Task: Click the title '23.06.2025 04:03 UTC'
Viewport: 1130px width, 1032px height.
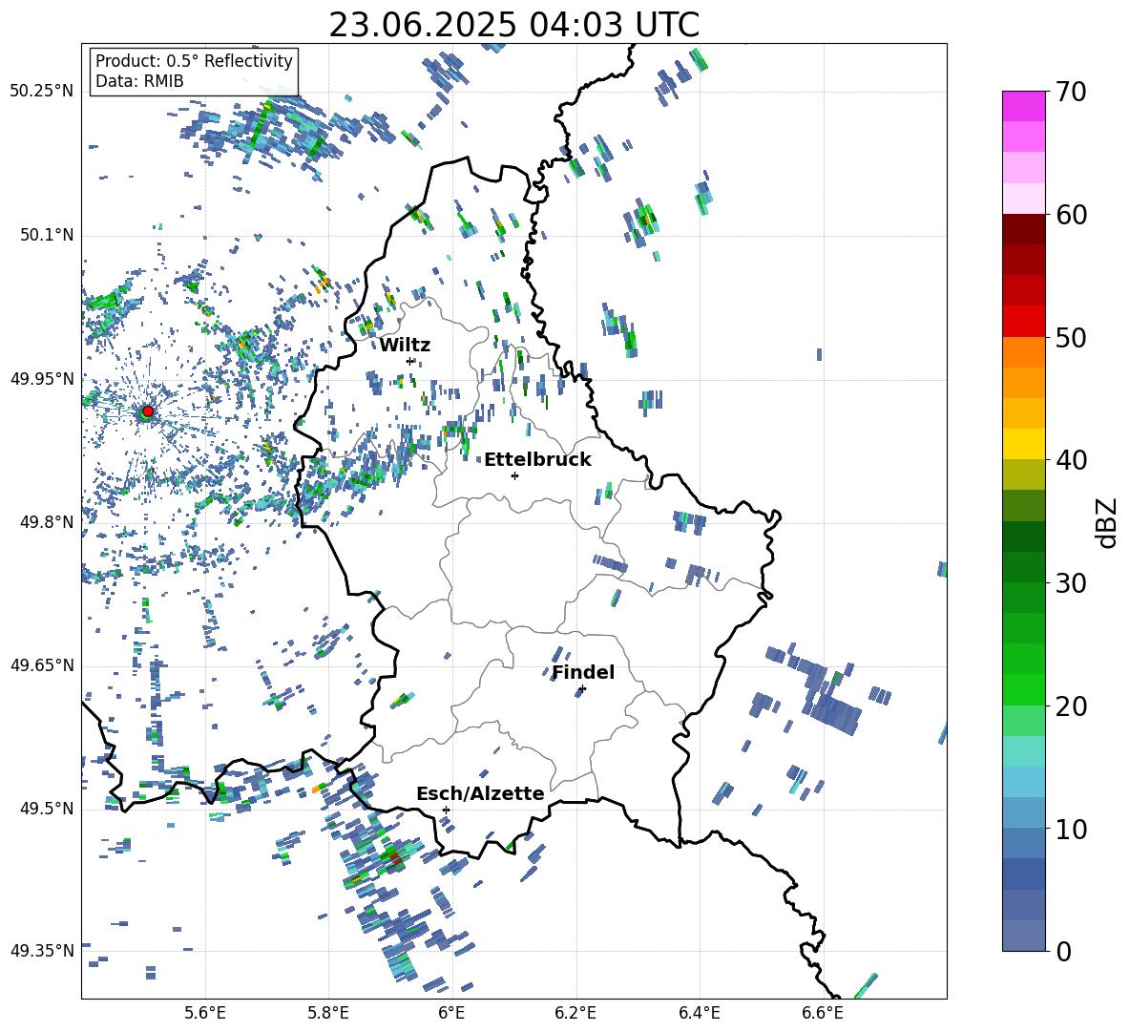Action: pyautogui.click(x=513, y=25)
